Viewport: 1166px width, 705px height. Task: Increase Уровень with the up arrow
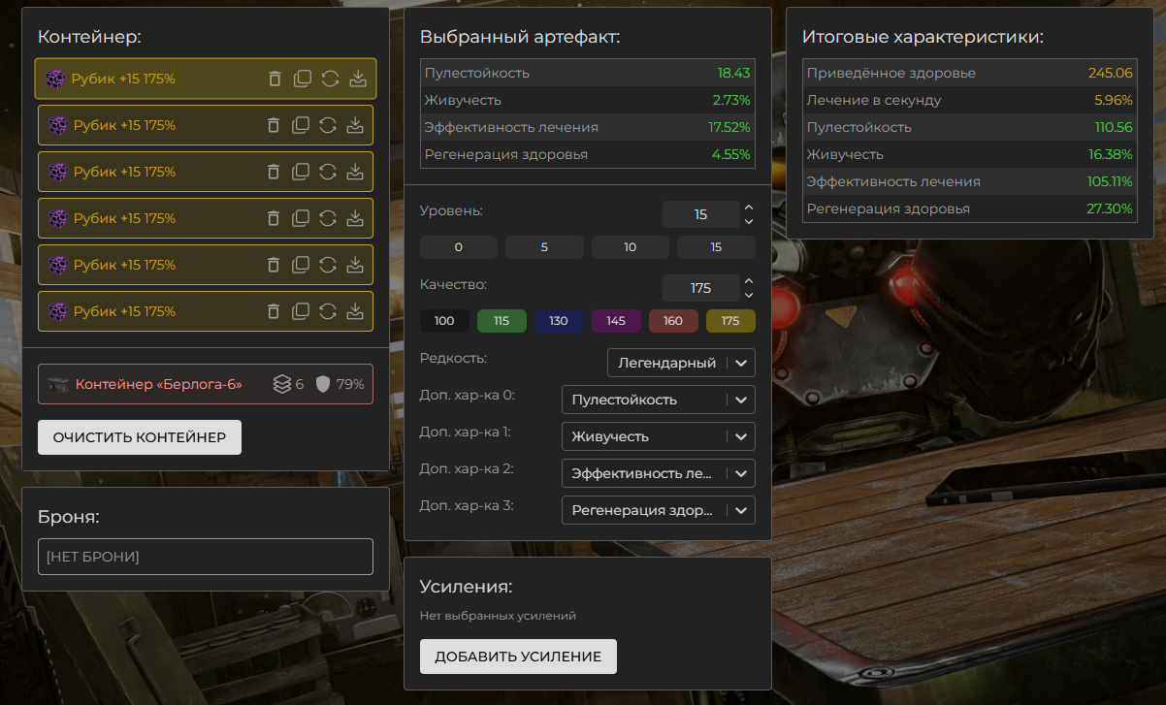pyautogui.click(x=748, y=208)
